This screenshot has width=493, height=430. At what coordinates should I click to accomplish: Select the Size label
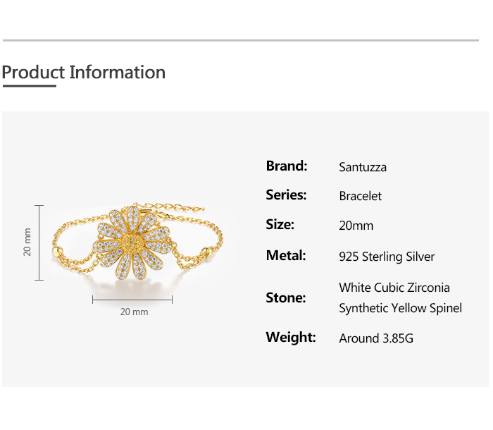point(280,225)
